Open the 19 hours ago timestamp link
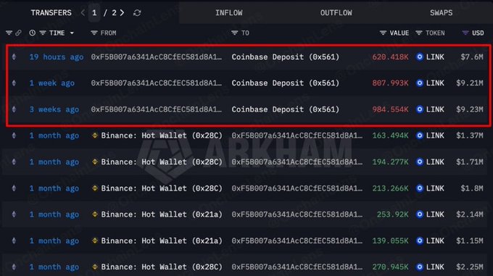This screenshot has height=276, width=493. coord(57,57)
